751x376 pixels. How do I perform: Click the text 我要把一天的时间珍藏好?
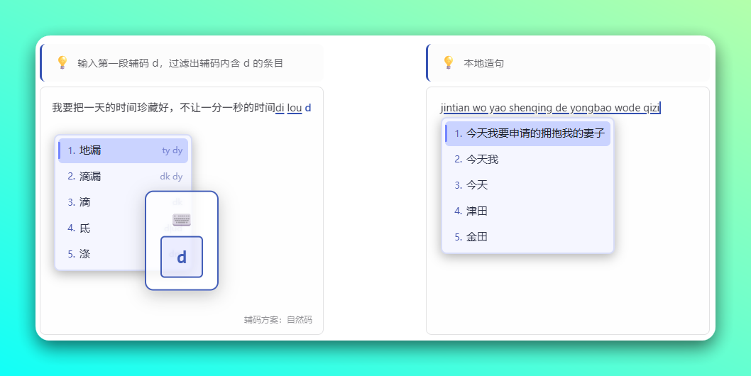tap(163, 108)
